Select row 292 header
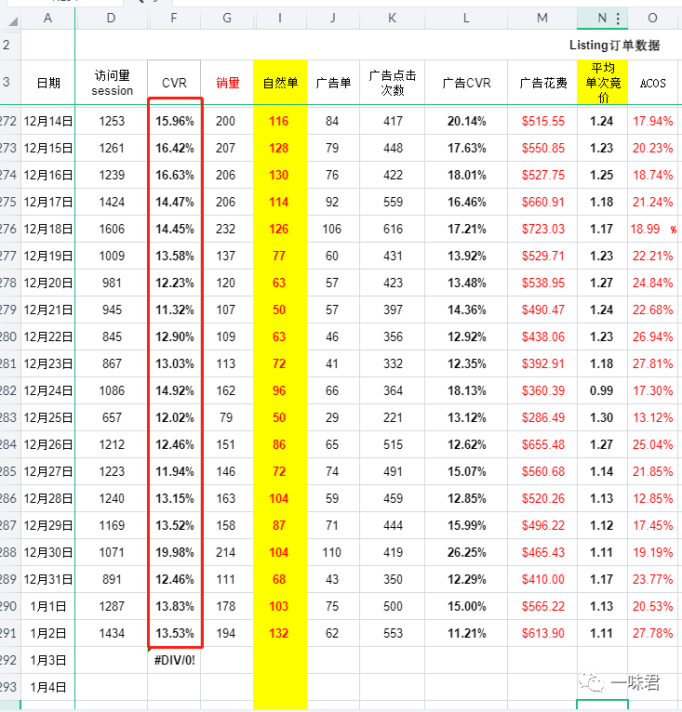Screen dimensions: 682x712 pos(8,660)
